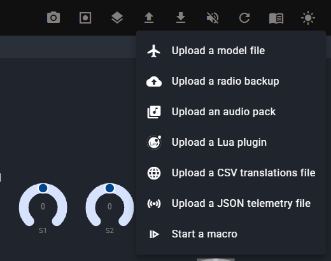
Task: Select Upload a JSON telemetry file
Action: tap(231, 204)
